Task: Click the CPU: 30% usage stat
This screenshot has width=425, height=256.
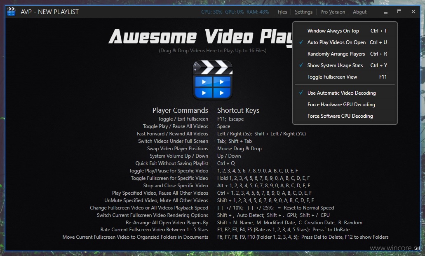Action: [x=212, y=12]
